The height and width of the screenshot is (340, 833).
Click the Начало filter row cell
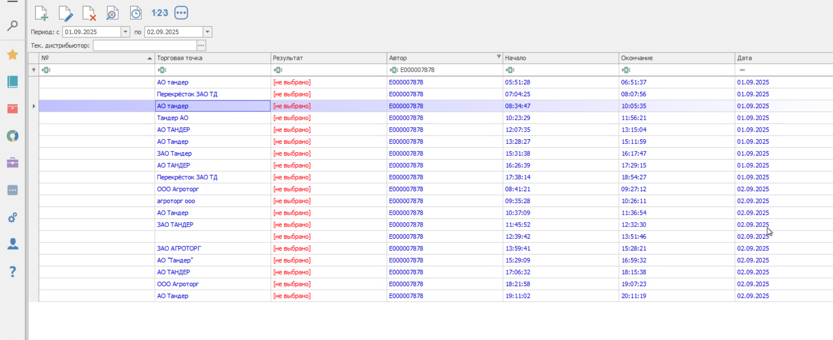561,70
